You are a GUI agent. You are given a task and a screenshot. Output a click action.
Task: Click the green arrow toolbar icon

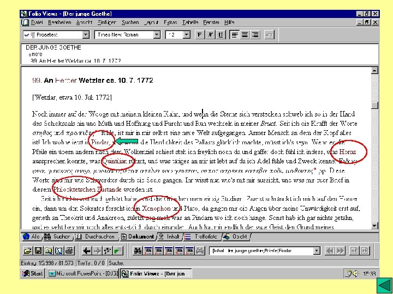[118, 250]
